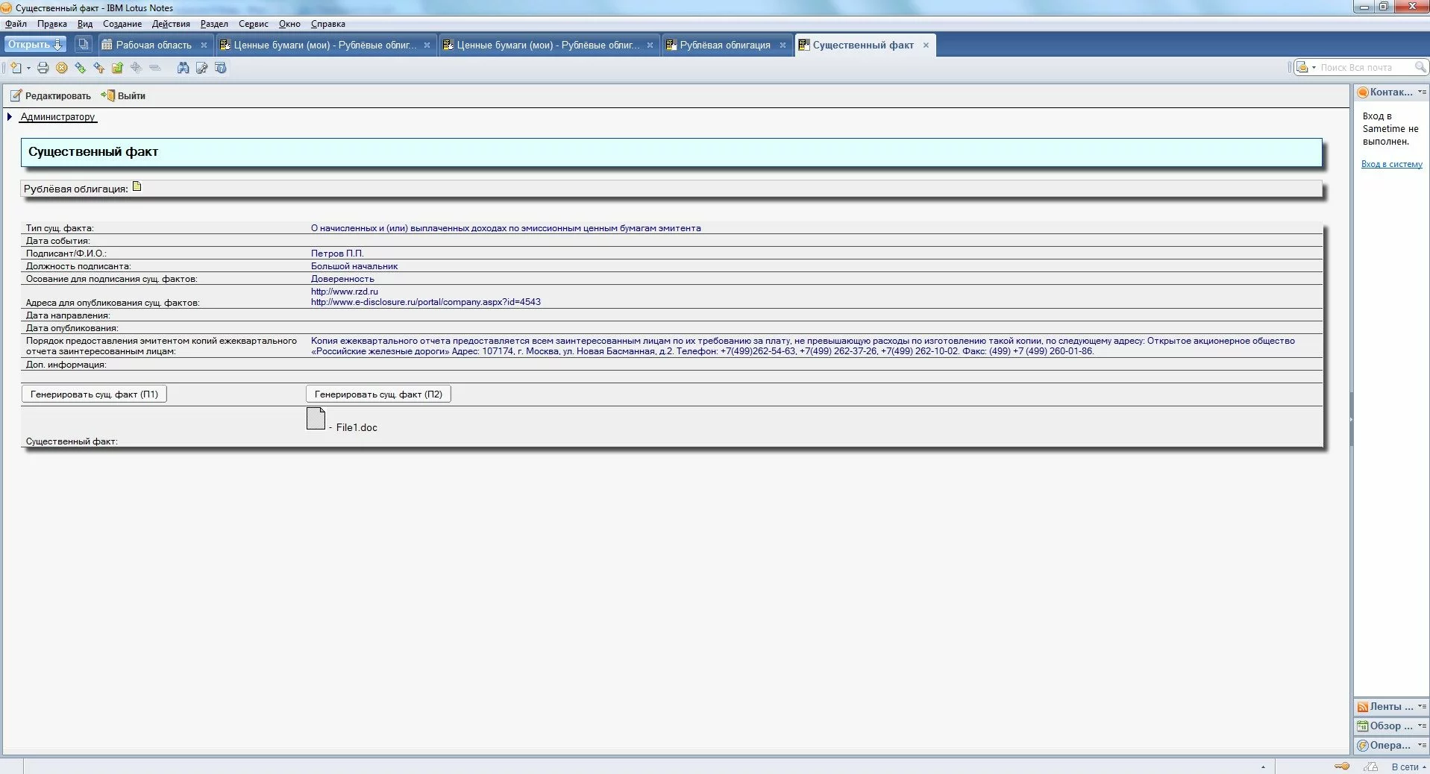The image size is (1430, 774).
Task: Click the Редактировать button
Action: 51,96
